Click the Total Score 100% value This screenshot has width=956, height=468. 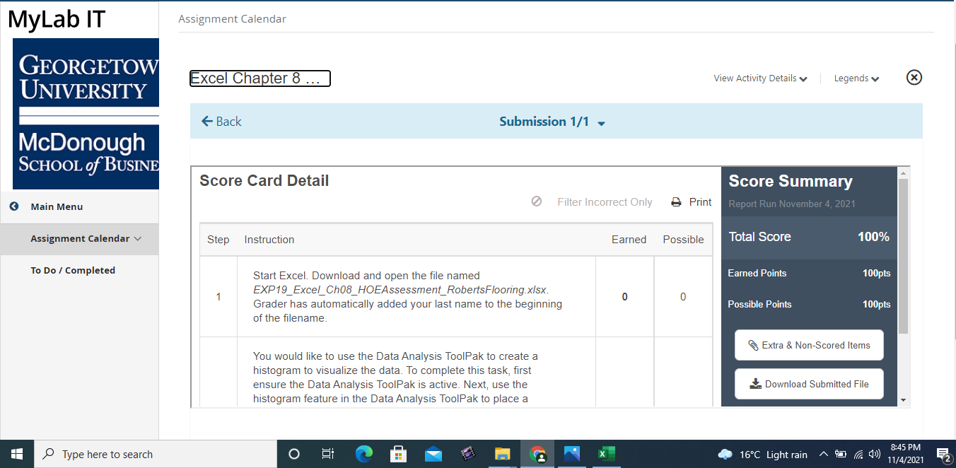(x=874, y=237)
